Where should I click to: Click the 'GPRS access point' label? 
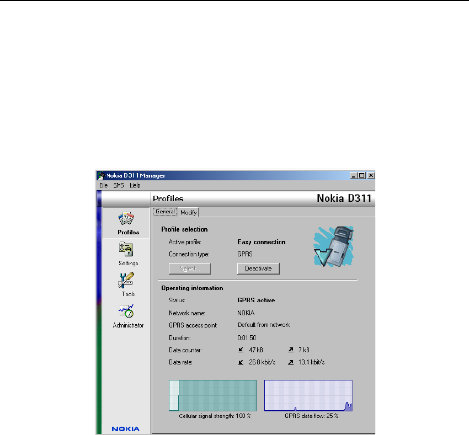pyautogui.click(x=193, y=325)
